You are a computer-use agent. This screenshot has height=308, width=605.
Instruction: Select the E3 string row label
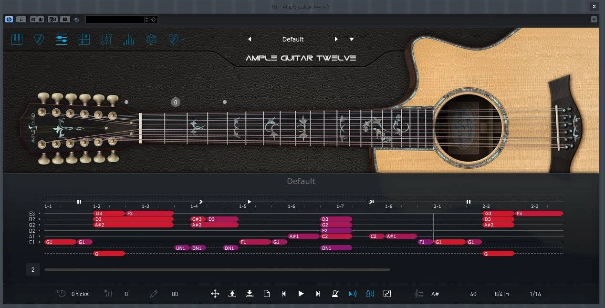pos(32,214)
